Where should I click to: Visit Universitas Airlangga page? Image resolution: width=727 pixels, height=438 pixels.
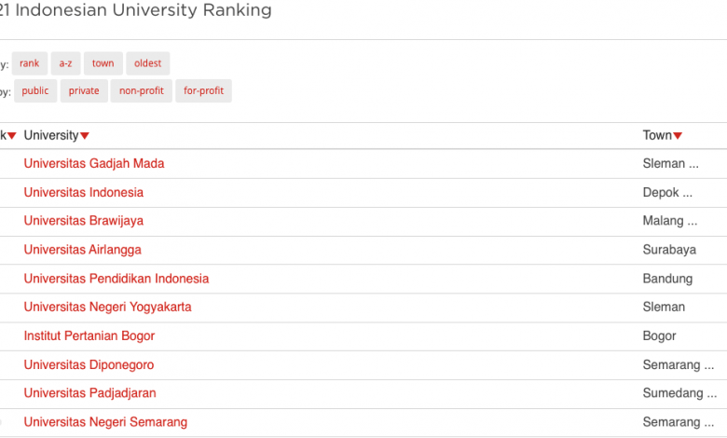pos(83,250)
